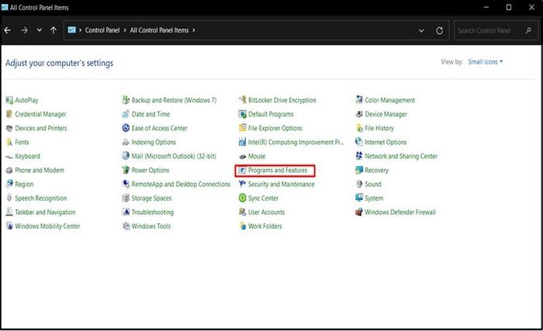This screenshot has width=543, height=331.
Task: Click the search magnifier icon
Action: (x=528, y=30)
